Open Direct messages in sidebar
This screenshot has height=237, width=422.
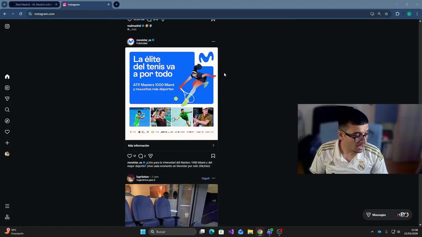coord(7,99)
